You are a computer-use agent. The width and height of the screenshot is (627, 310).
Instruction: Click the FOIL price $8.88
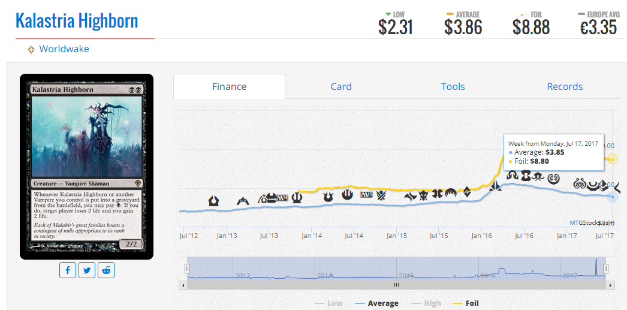531,27
